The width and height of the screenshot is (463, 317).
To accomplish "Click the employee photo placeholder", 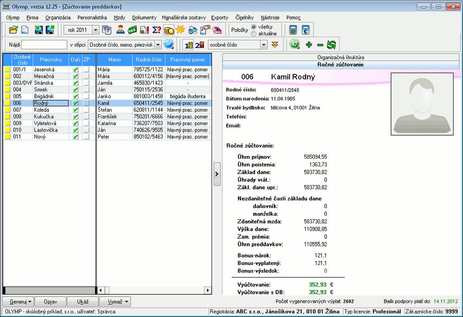I will (x=422, y=104).
